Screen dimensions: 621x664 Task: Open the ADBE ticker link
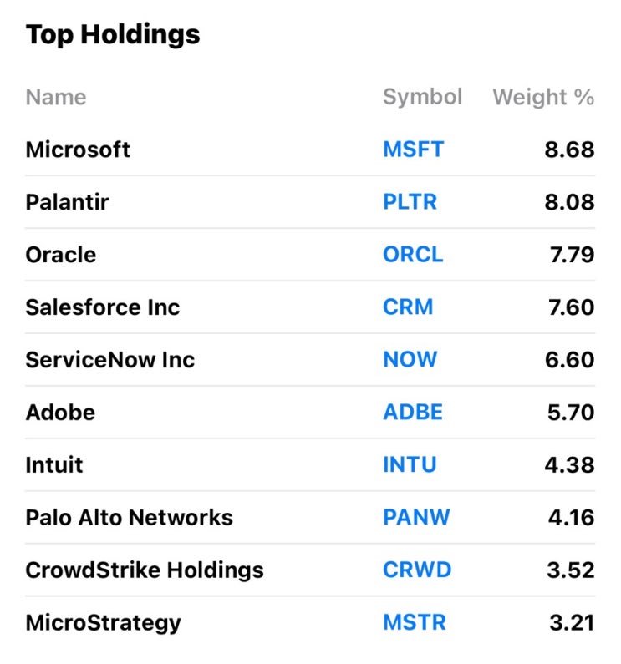click(413, 413)
